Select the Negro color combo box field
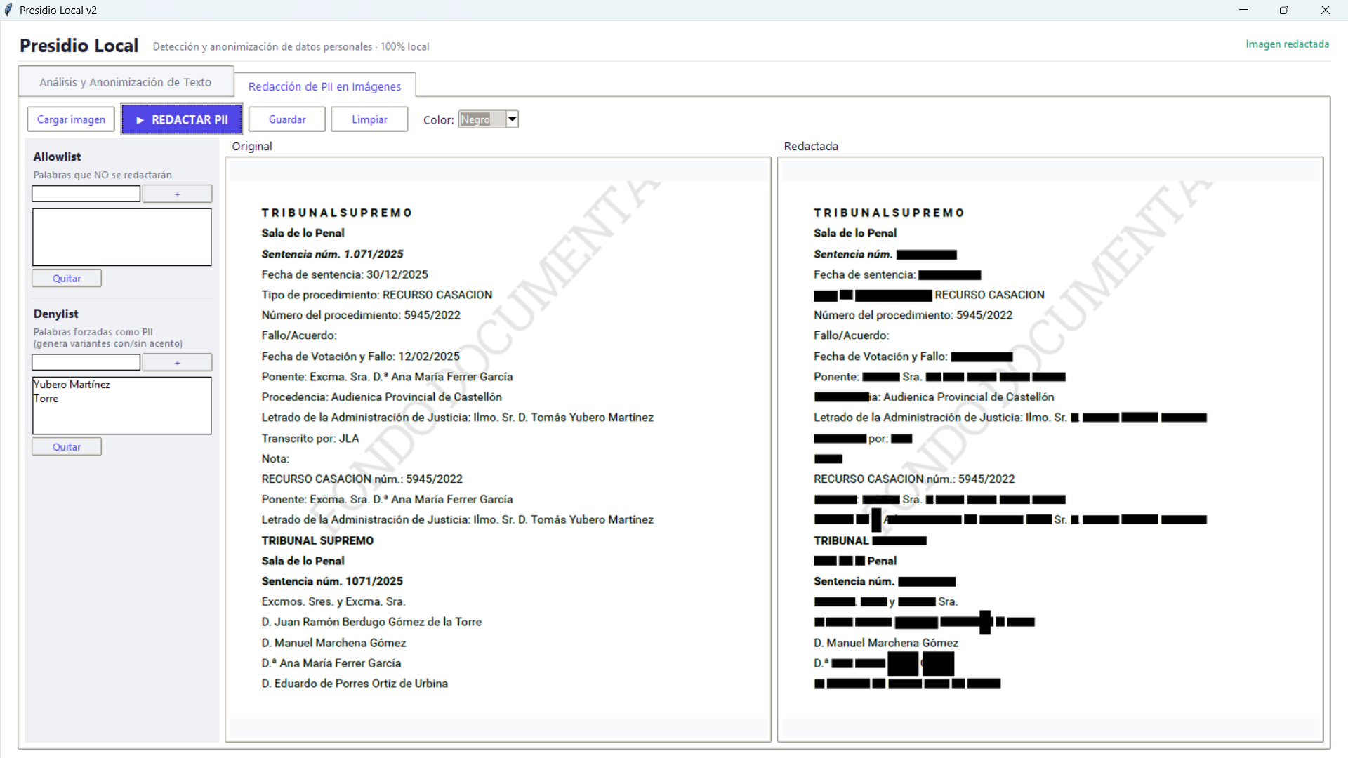The width and height of the screenshot is (1348, 758). (x=482, y=119)
